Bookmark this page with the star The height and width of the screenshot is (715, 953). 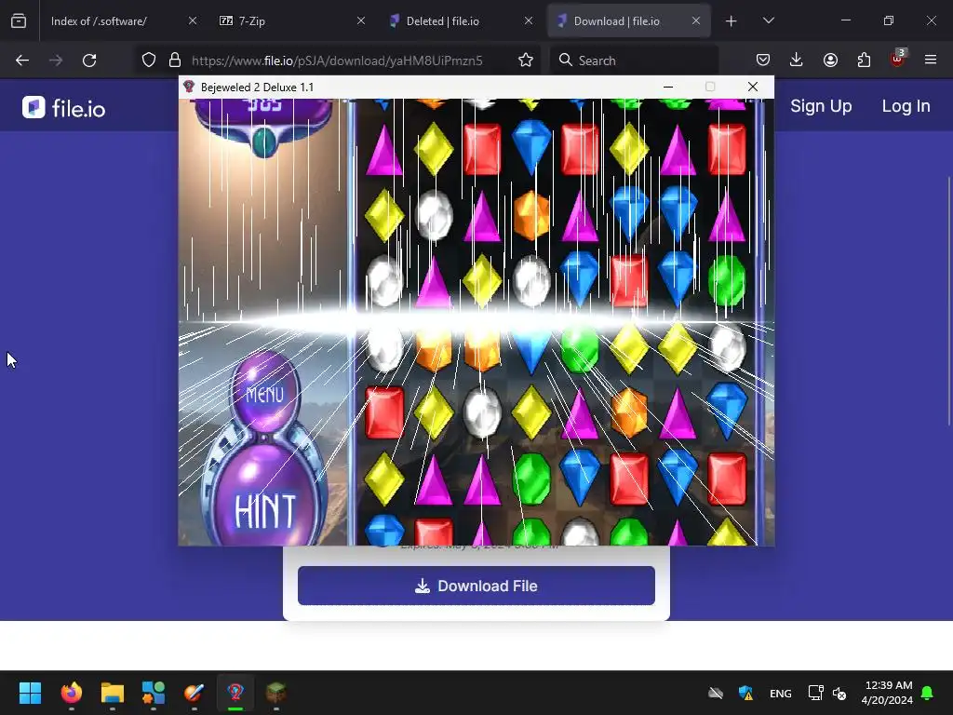526,61
